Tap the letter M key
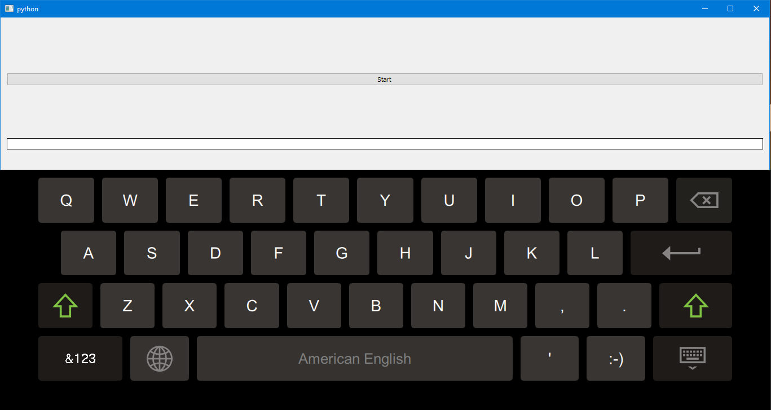This screenshot has height=410, width=771. [500, 306]
